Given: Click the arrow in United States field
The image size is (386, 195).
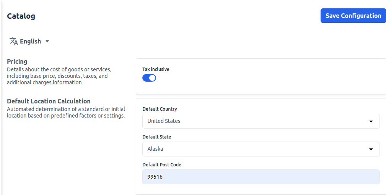Looking at the screenshot, I should point(371,121).
